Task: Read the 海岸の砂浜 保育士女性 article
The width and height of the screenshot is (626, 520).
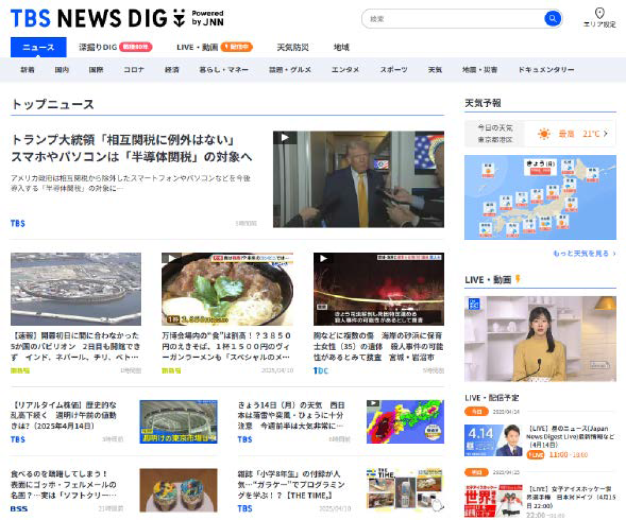Action: [x=379, y=346]
